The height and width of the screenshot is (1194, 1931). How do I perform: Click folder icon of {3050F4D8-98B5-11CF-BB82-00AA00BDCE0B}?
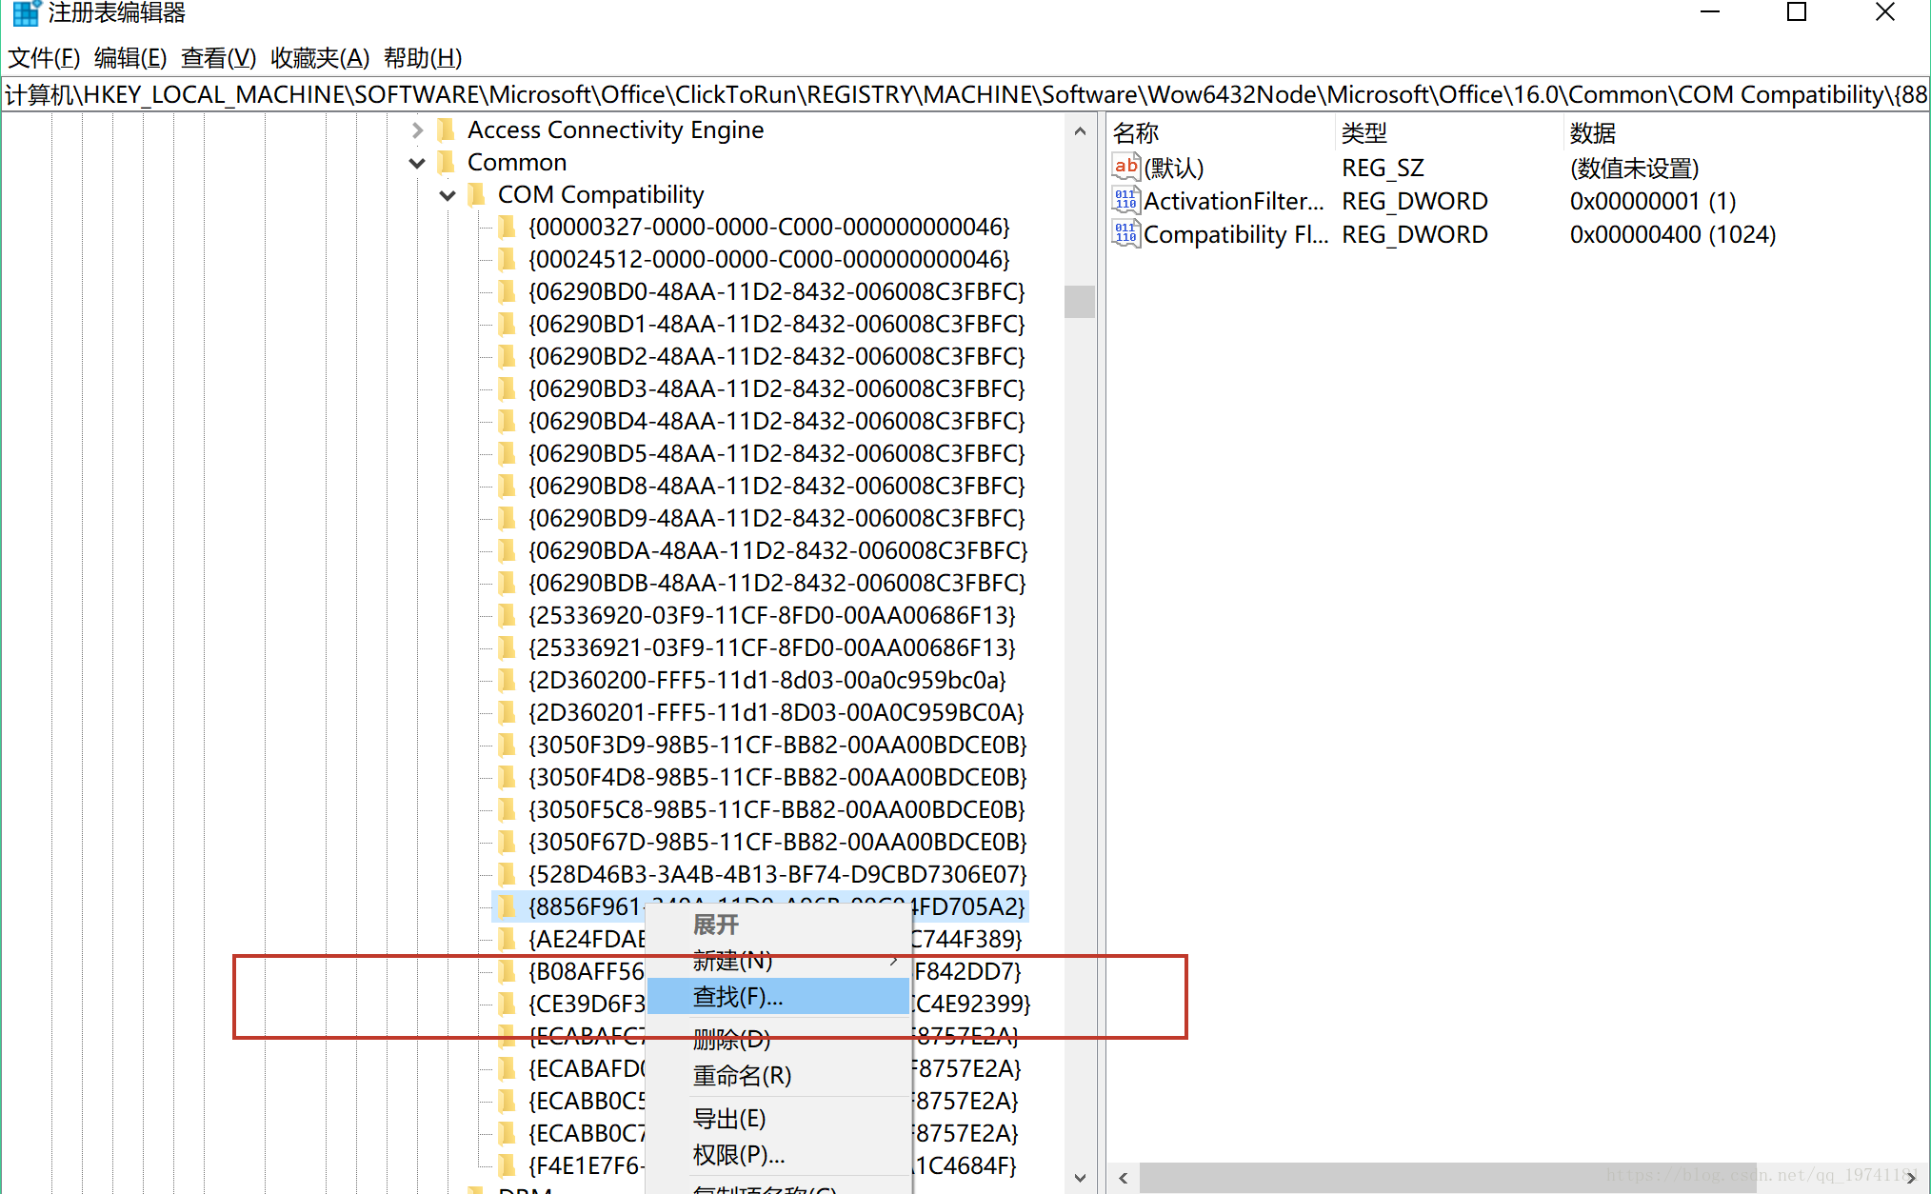point(508,777)
